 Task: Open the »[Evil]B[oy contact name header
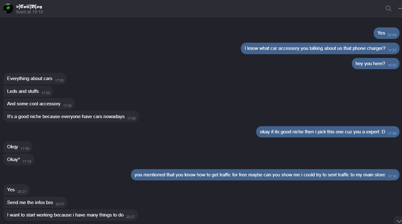click(x=29, y=6)
